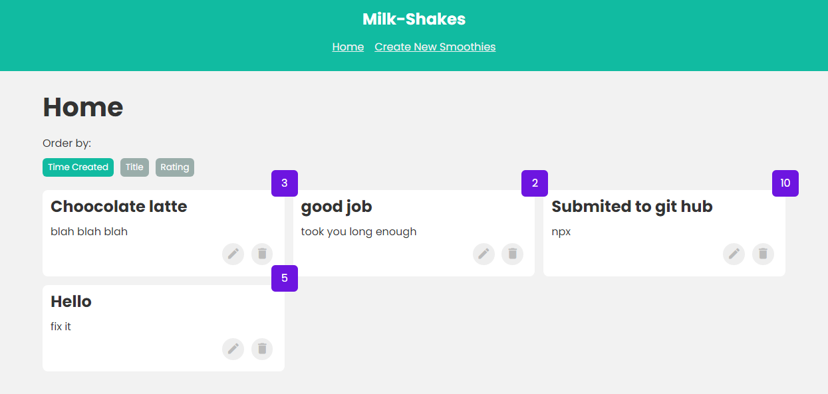This screenshot has height=394, width=828.
Task: Select the good job card title
Action: tap(336, 206)
